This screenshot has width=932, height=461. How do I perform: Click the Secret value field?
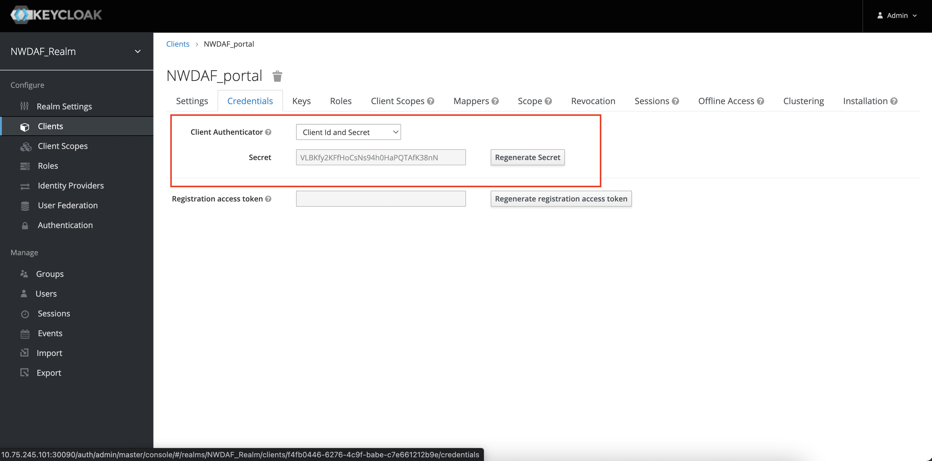pyautogui.click(x=381, y=157)
